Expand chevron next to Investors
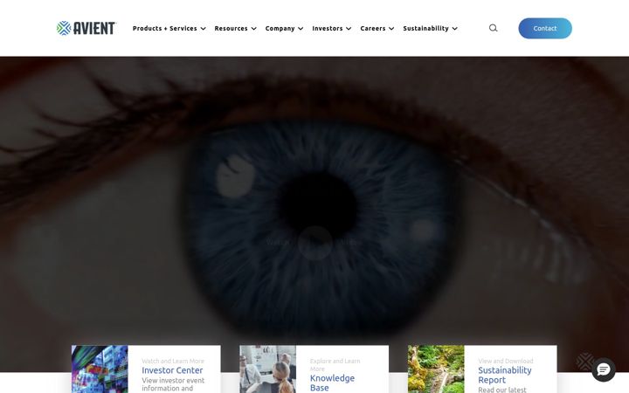 pos(349,29)
